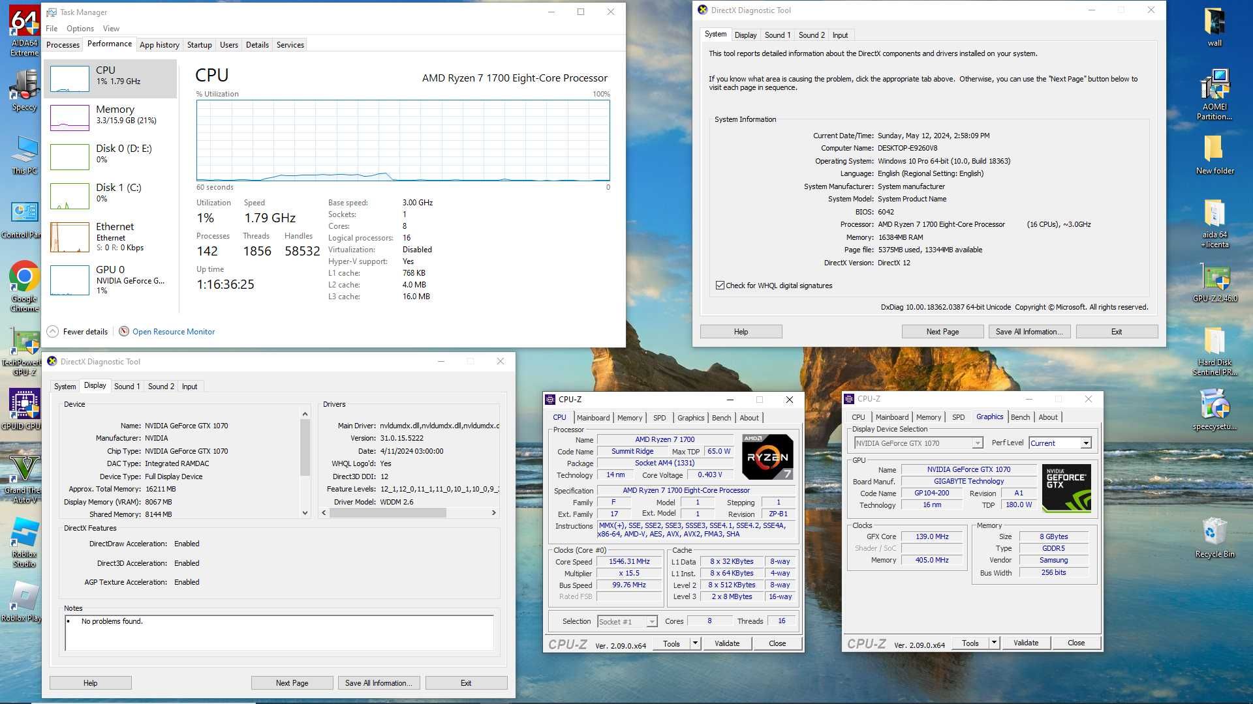
Task: Click Save All Information in upper DxDiag
Action: click(1029, 332)
